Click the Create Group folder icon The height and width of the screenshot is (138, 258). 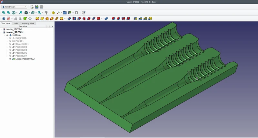pyautogui.click(x=65, y=13)
